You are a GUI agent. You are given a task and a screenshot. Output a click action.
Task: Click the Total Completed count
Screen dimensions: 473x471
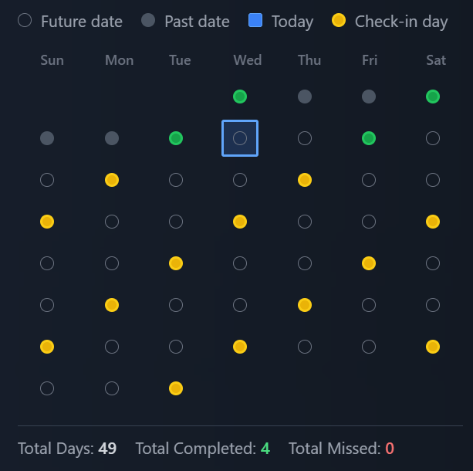[265, 449]
